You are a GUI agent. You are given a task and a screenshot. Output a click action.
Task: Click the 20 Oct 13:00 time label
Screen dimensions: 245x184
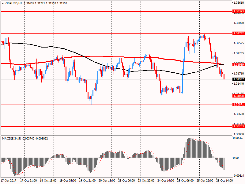point(107,181)
